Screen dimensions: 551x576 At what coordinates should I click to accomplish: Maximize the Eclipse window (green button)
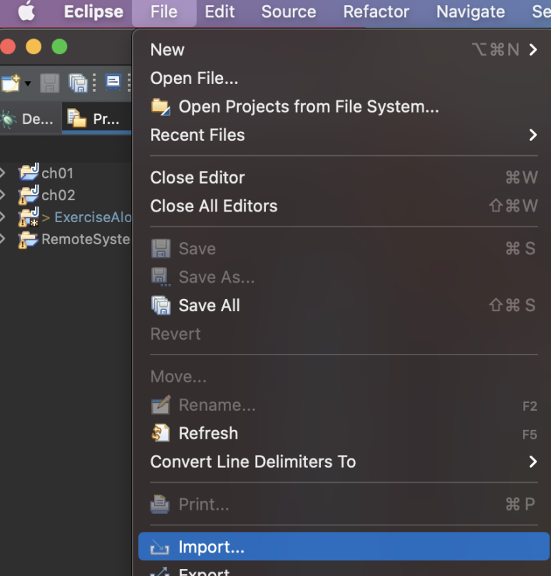(x=60, y=47)
